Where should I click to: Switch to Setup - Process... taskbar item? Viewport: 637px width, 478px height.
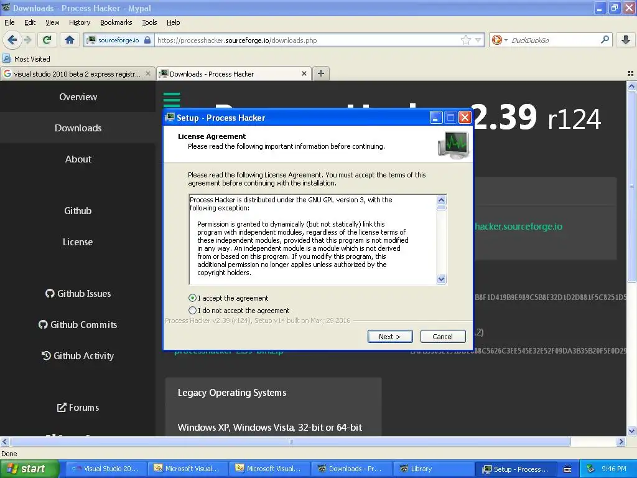516,469
